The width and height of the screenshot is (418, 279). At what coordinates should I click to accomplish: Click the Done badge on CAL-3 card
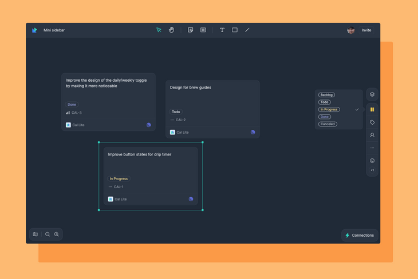72,105
